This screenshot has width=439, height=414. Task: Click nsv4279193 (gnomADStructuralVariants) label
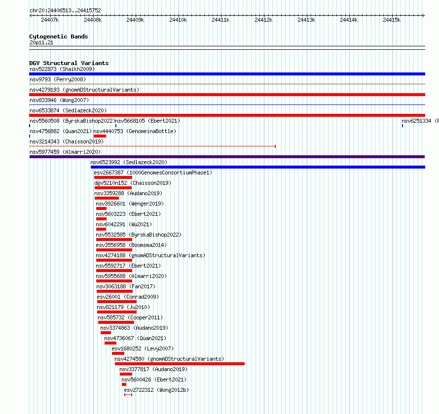pos(84,90)
